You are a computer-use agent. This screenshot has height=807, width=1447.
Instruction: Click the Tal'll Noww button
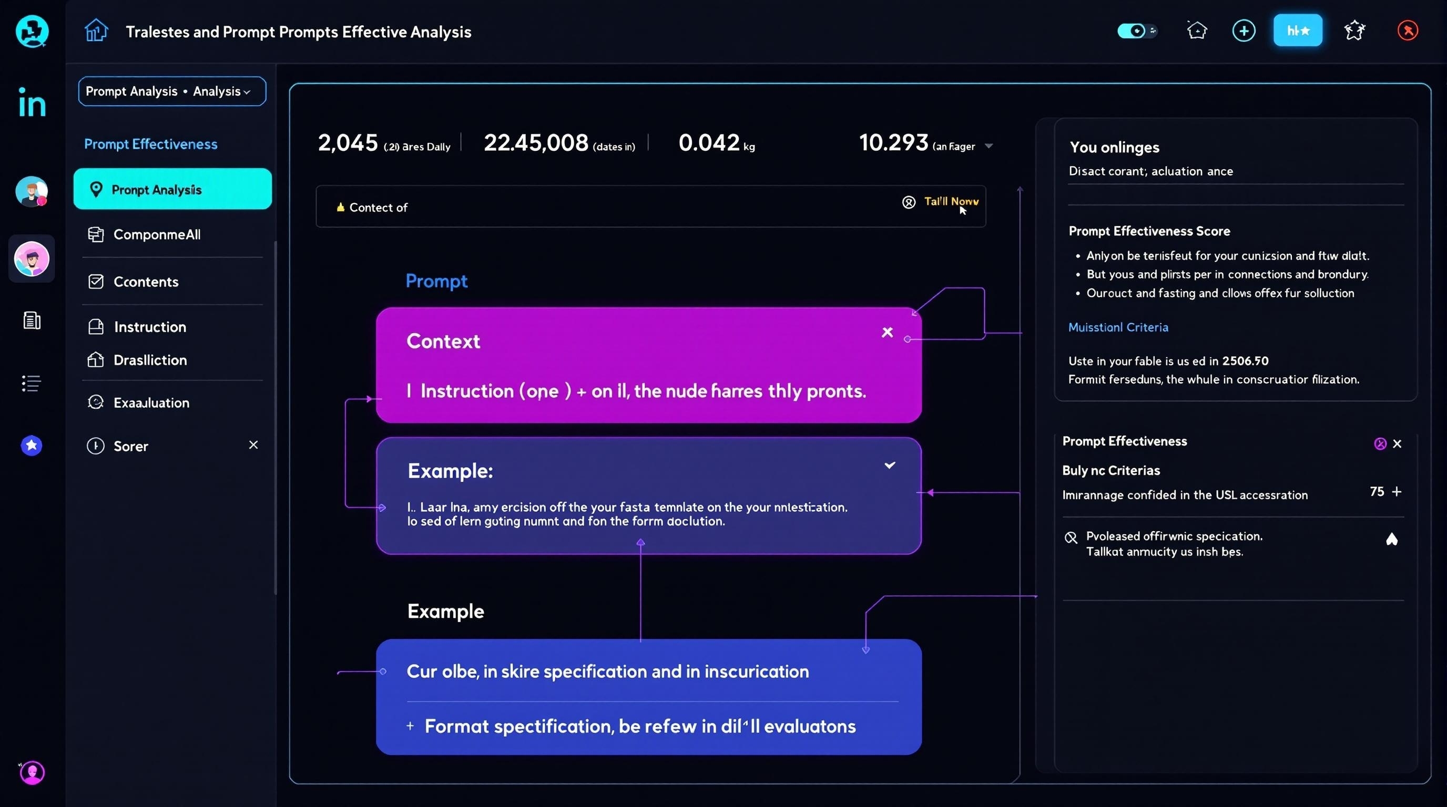tap(951, 201)
